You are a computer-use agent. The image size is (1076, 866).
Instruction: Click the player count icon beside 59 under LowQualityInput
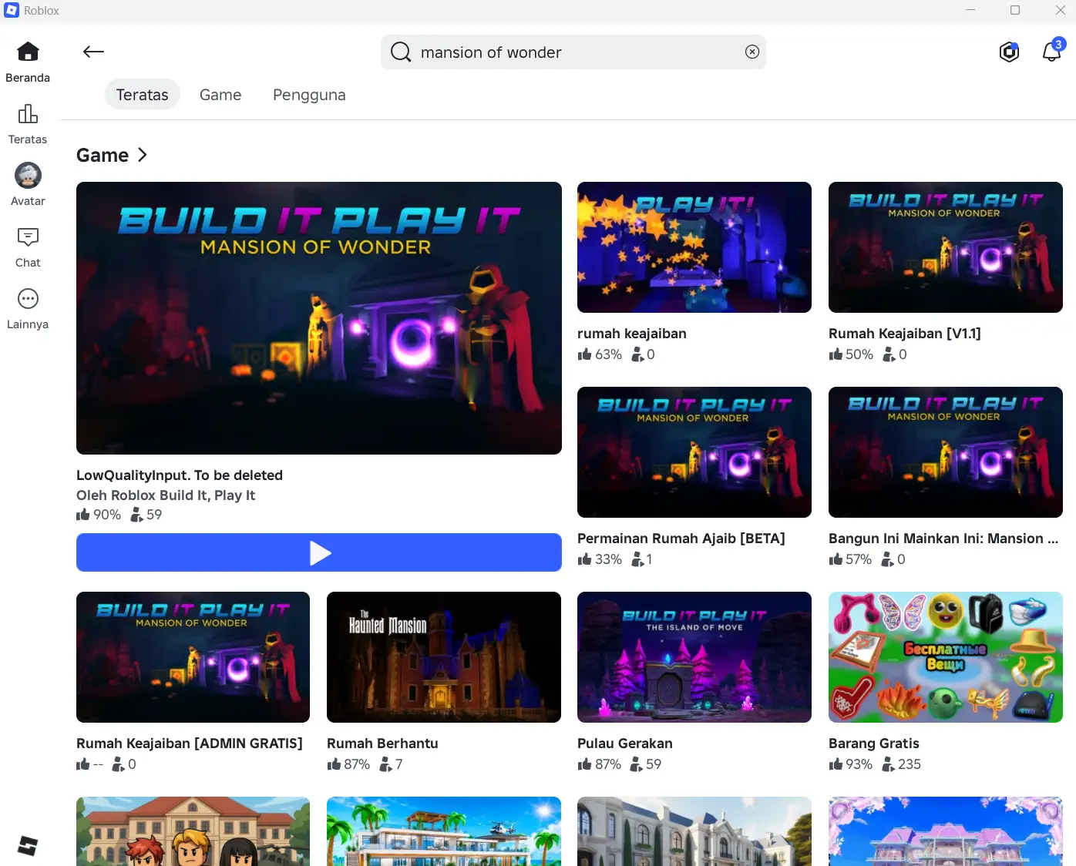pyautogui.click(x=136, y=515)
